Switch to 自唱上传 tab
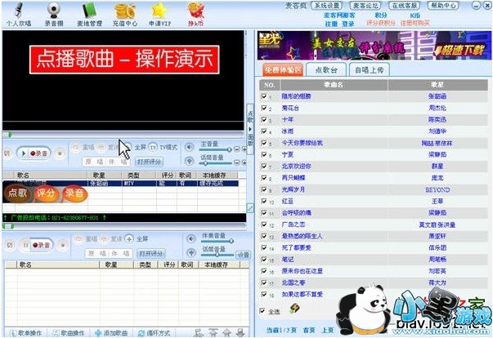 point(369,69)
